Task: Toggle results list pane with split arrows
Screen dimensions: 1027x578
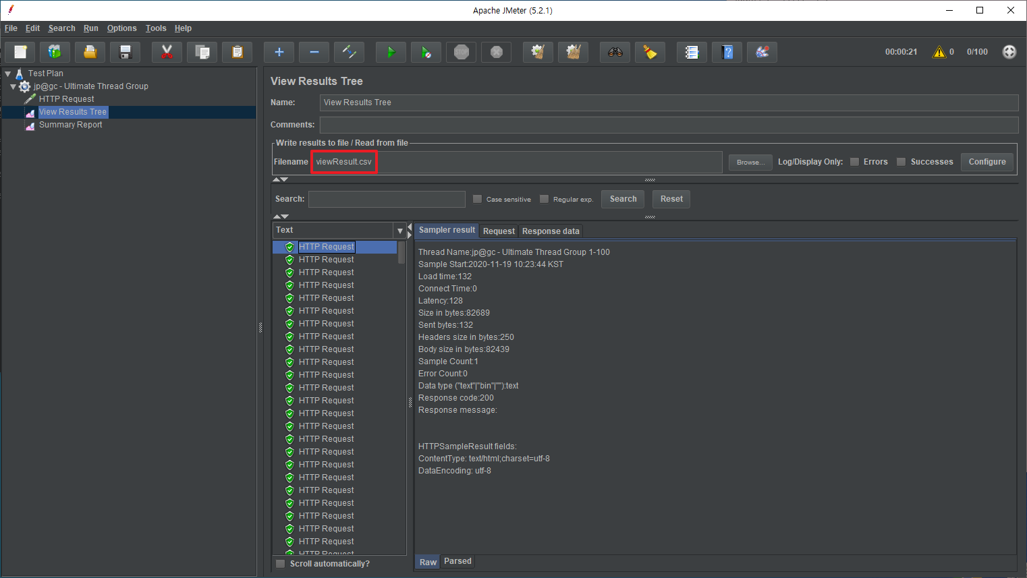Action: (410, 231)
